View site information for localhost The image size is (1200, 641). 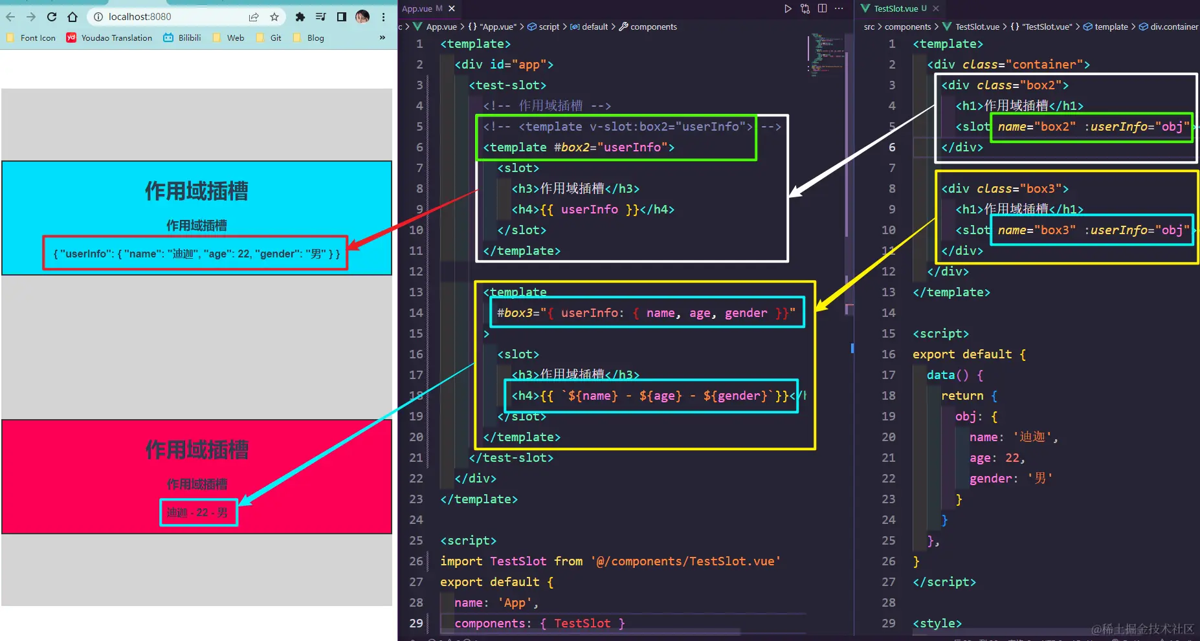click(x=98, y=17)
